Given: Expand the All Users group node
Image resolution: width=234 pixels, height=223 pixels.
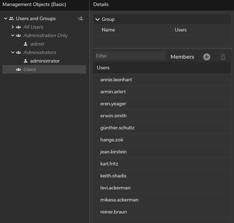Looking at the screenshot, I should pos(13,27).
